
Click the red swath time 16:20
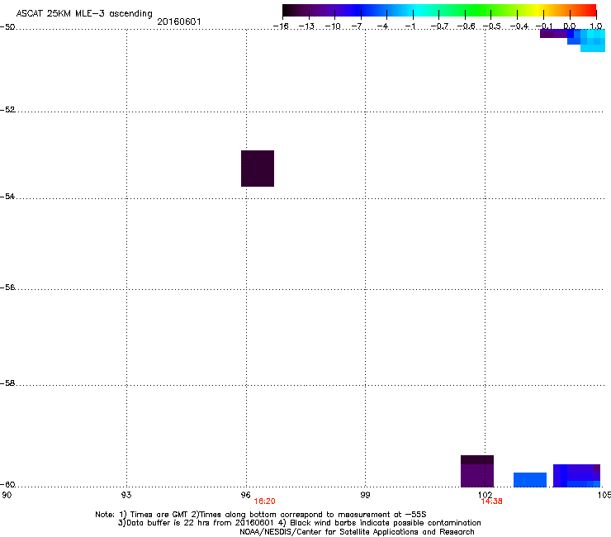pyautogui.click(x=264, y=501)
